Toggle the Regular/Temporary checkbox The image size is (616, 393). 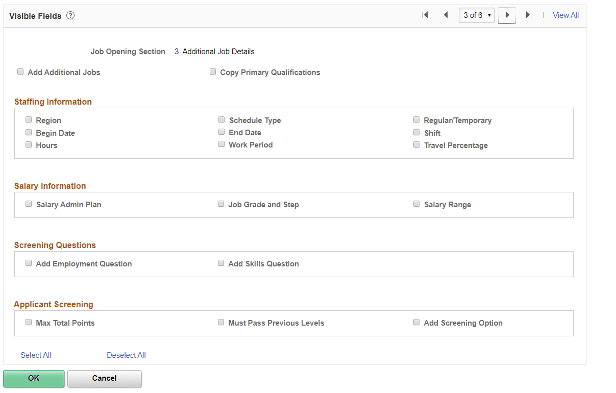coord(416,118)
